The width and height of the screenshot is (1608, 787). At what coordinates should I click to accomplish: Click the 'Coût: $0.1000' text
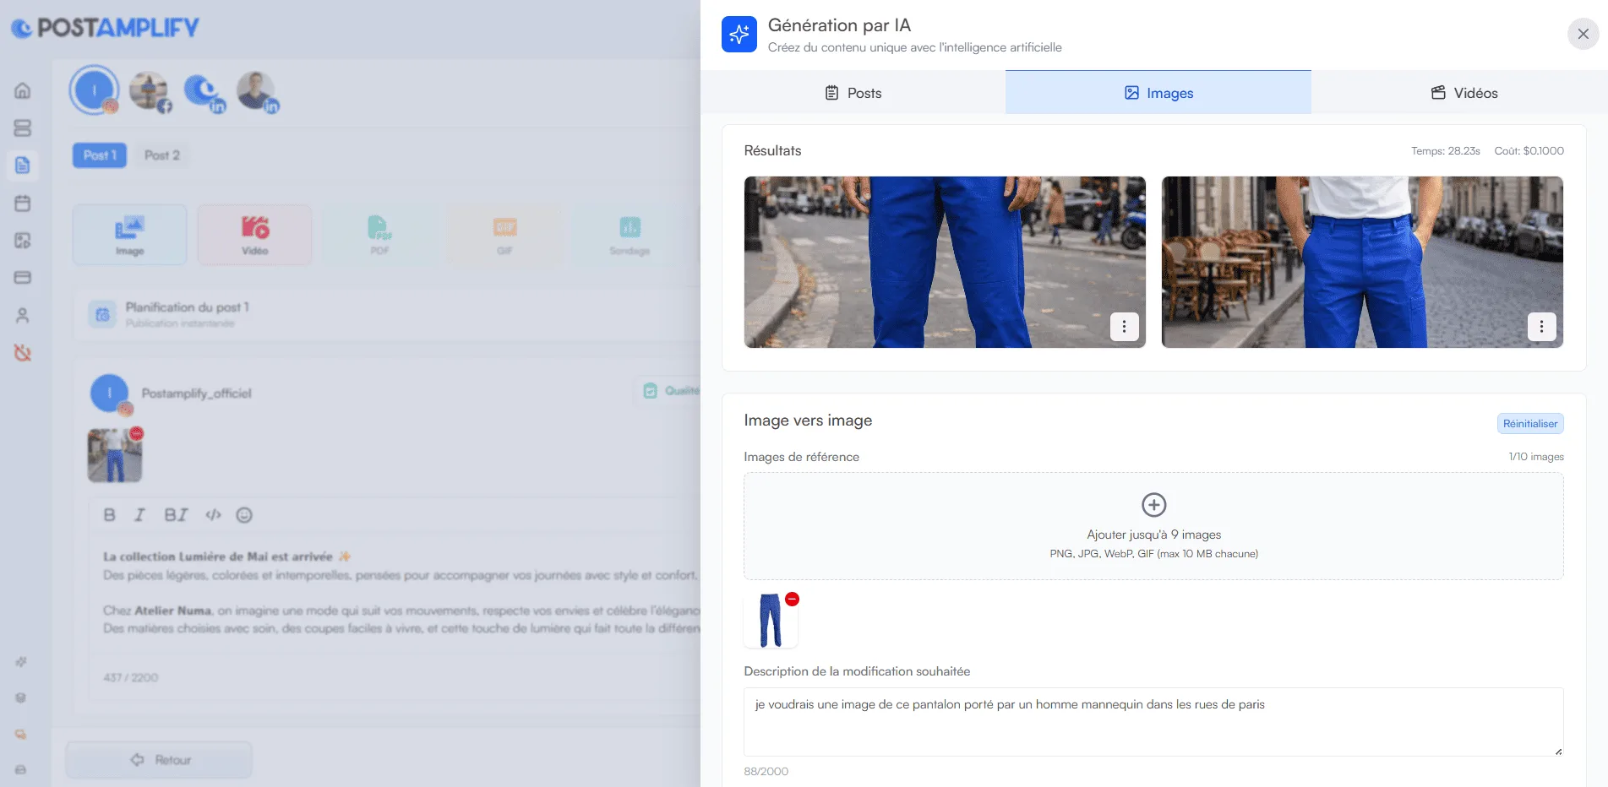[1529, 151]
